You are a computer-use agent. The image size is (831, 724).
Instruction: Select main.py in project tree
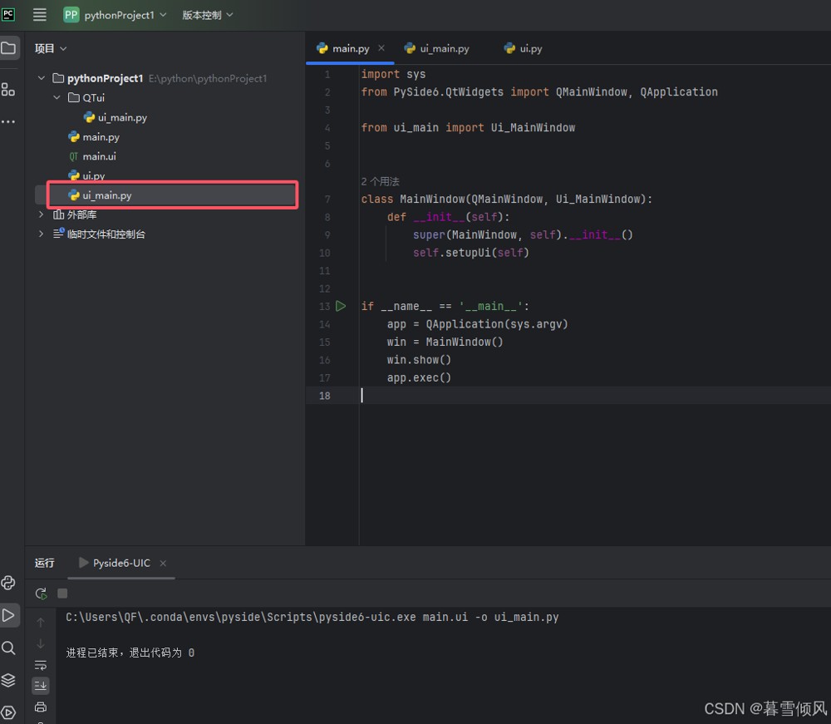click(94, 137)
